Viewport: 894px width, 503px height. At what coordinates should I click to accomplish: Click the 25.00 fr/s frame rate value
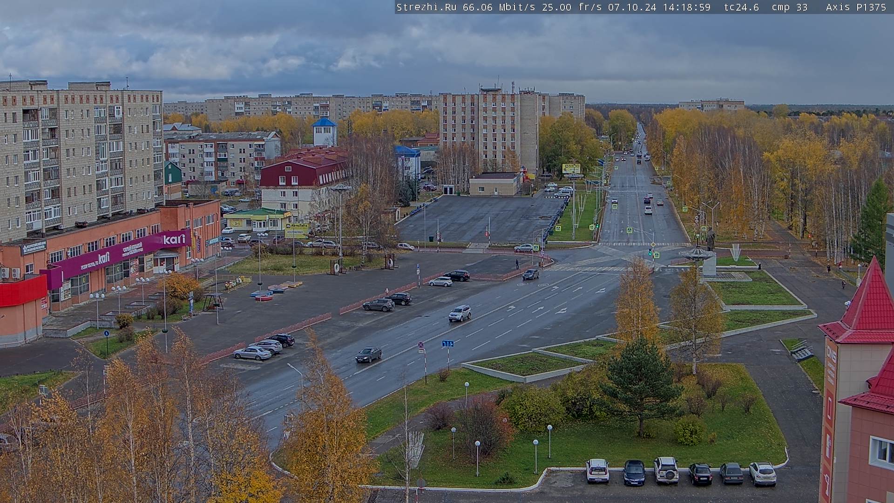point(572,7)
